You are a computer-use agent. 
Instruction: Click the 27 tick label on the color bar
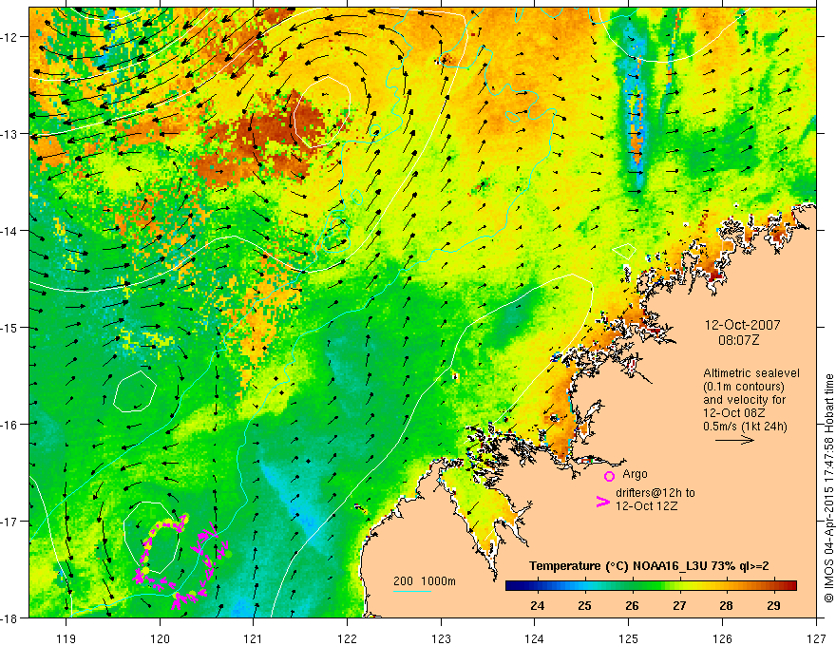point(679,605)
